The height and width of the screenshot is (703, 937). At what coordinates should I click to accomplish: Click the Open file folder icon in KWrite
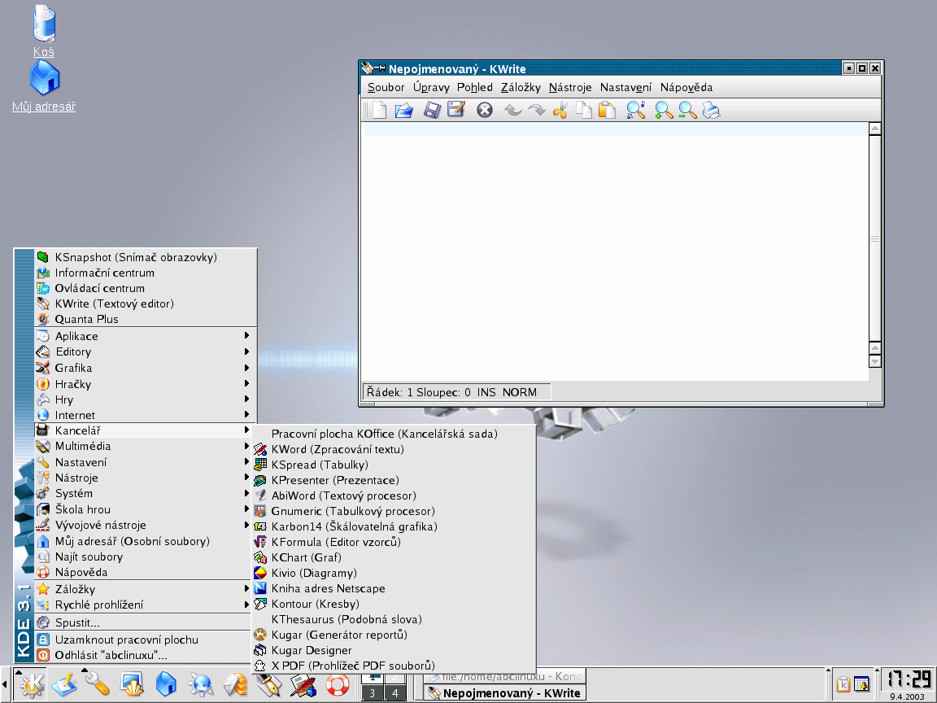(x=404, y=110)
